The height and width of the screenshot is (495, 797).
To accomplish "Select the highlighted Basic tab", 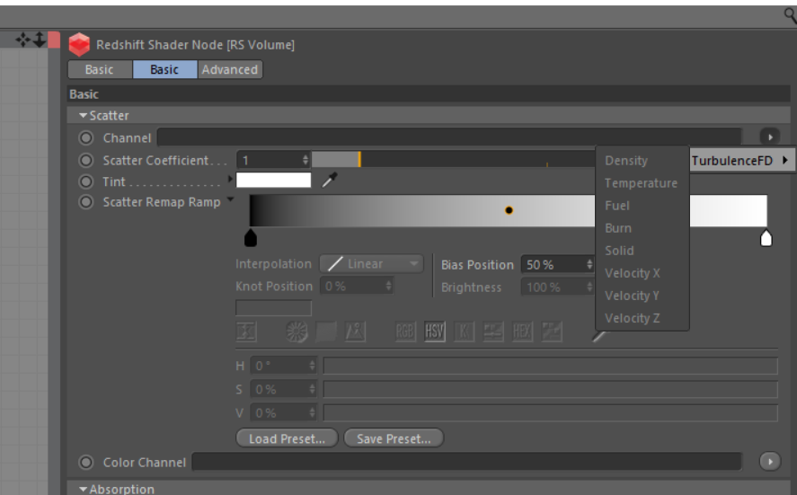I will pyautogui.click(x=164, y=70).
